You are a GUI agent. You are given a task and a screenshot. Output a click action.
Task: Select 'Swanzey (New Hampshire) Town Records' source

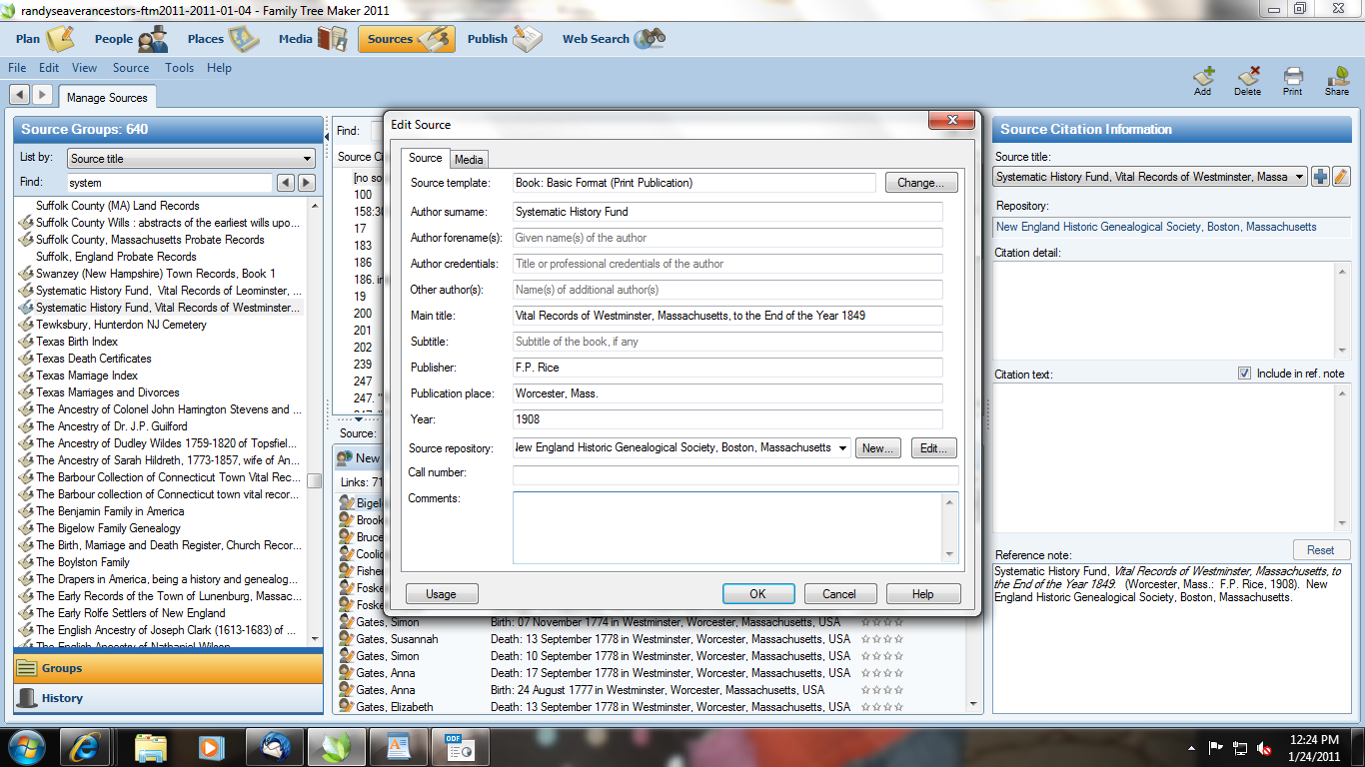pos(156,274)
